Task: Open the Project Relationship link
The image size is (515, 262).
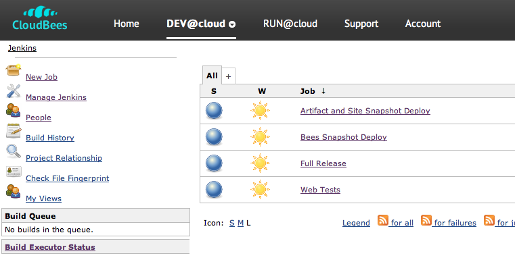Action: click(x=64, y=158)
